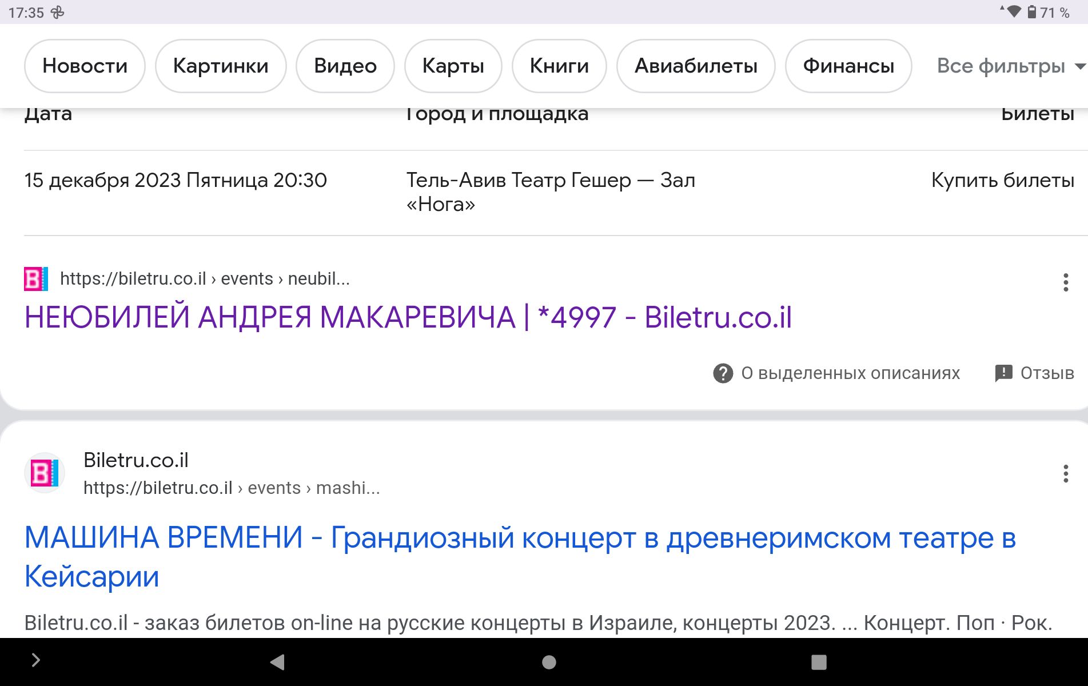This screenshot has width=1088, height=686.
Task: Switch to Книги search results
Action: coord(559,66)
